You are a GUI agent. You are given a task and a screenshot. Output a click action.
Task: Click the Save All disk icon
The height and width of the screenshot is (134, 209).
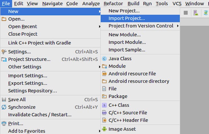(4, 100)
